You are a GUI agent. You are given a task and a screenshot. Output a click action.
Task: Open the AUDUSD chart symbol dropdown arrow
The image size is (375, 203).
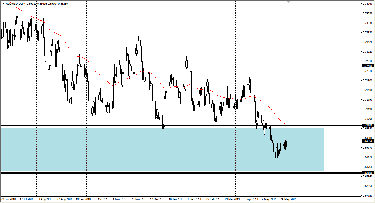click(x=4, y=3)
